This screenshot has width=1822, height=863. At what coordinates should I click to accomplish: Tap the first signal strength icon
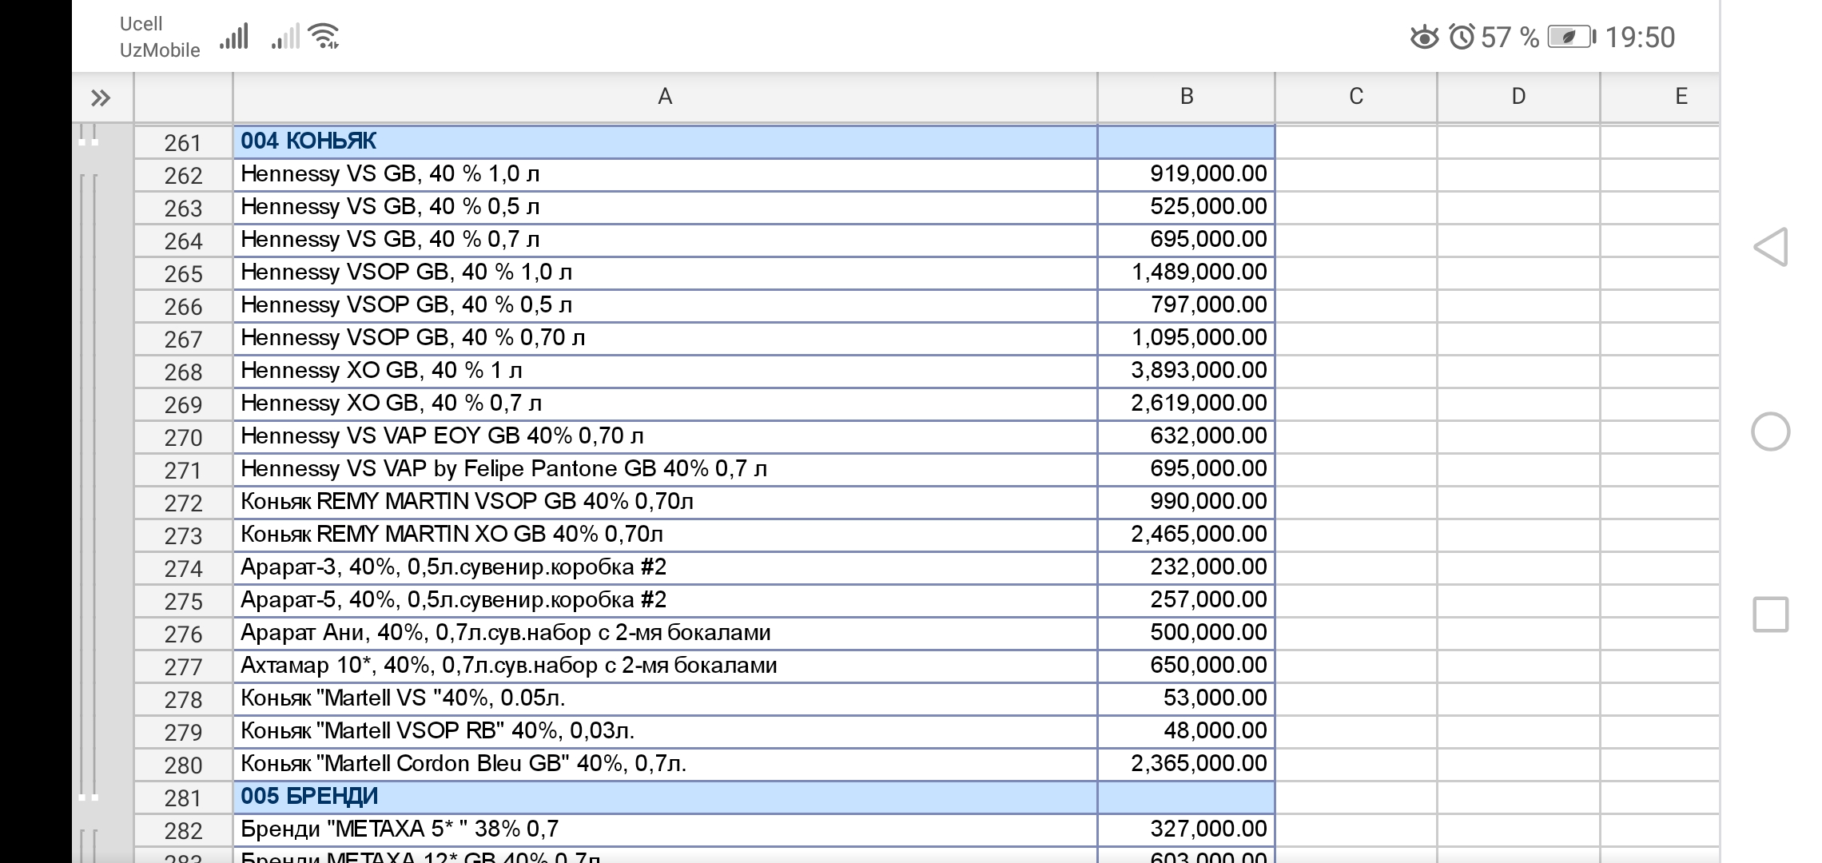pyautogui.click(x=234, y=37)
